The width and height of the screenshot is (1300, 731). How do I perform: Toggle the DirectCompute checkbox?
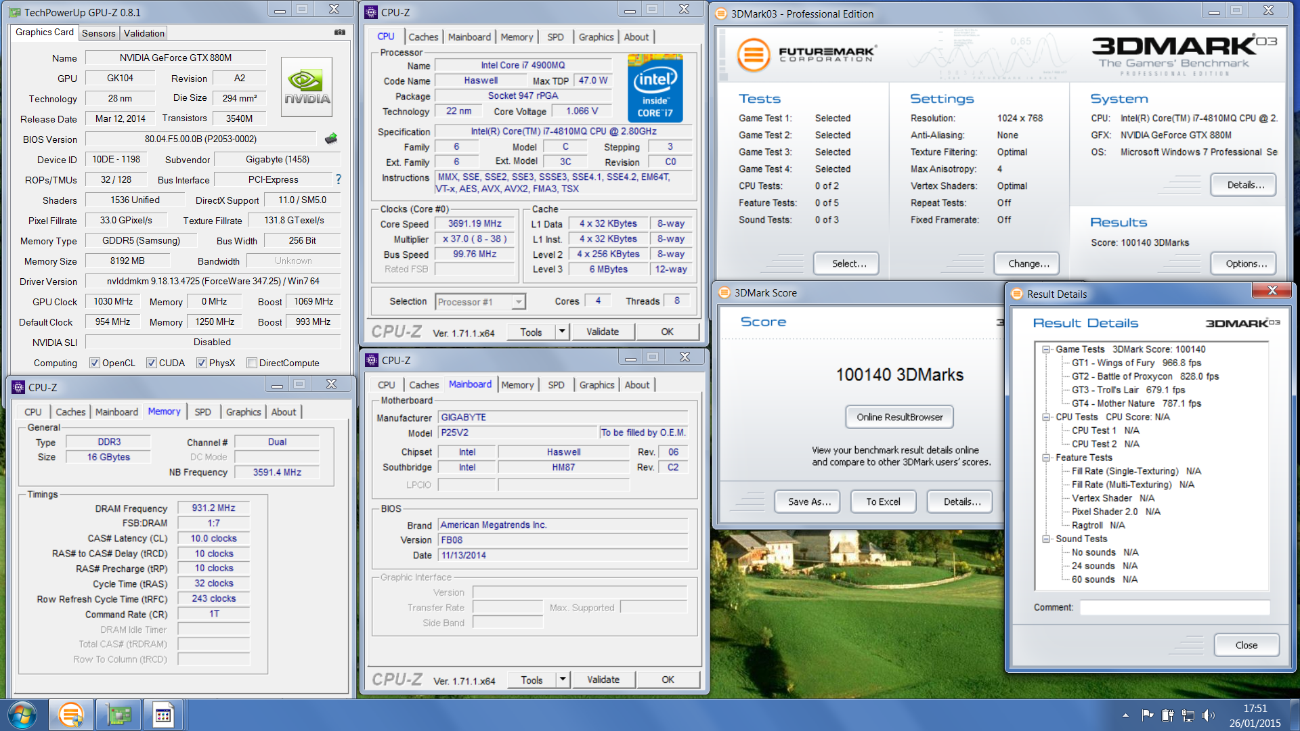252,363
